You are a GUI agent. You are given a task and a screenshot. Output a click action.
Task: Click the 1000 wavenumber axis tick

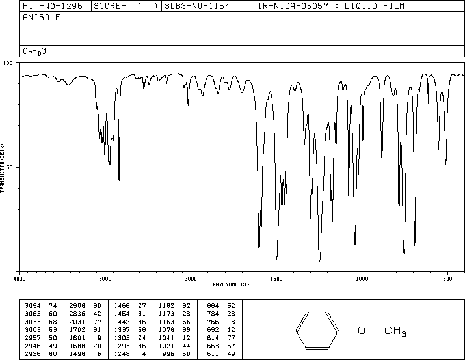click(x=362, y=278)
